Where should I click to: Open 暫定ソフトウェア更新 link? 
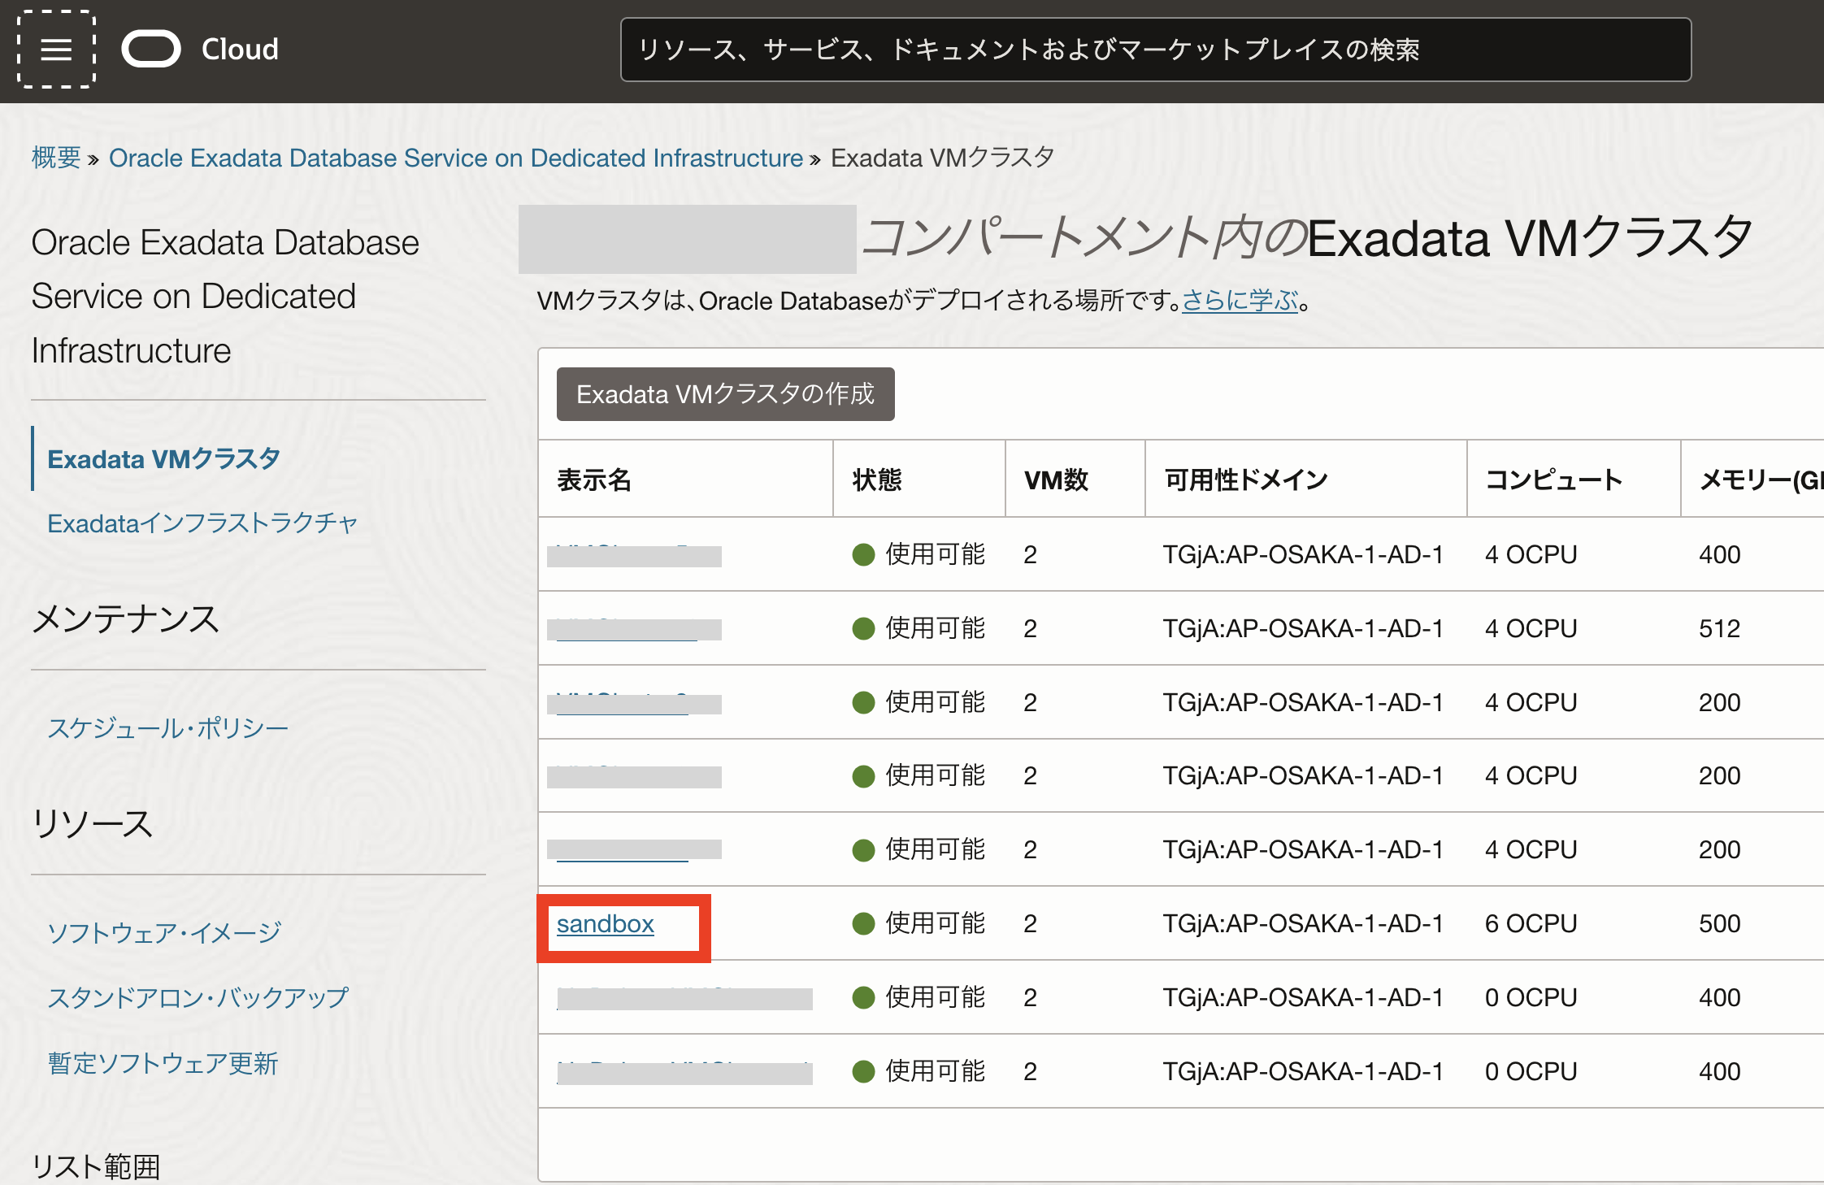point(163,1063)
